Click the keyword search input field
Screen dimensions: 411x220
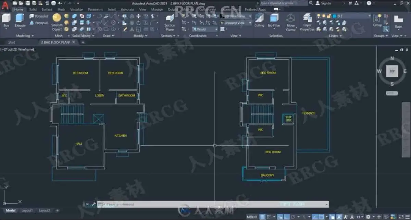point(284,3)
